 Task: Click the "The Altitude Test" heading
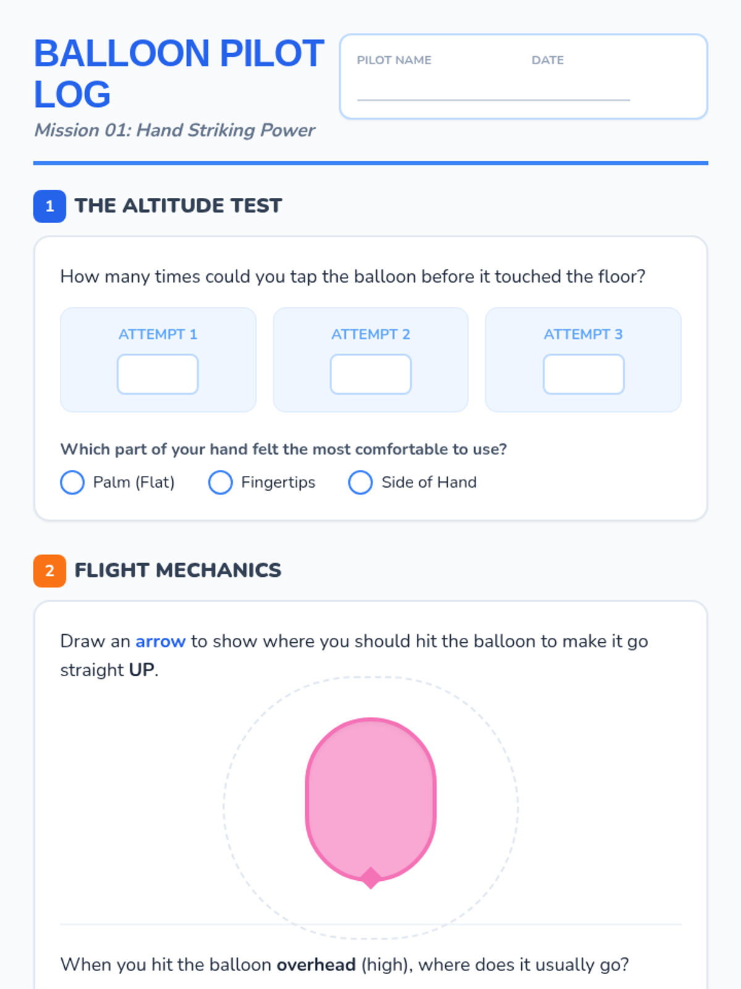[x=178, y=206]
